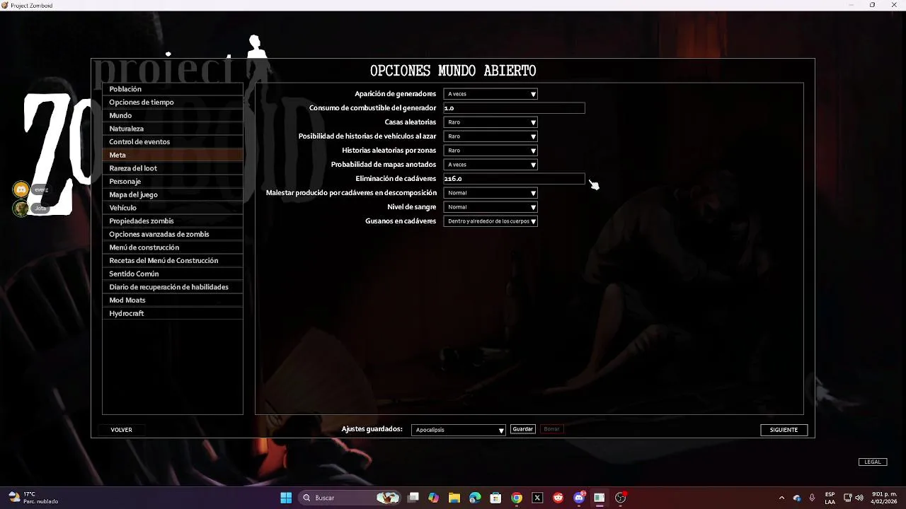Open Posibilidad de historias de vehículos dropdown
The height and width of the screenshot is (509, 906).
click(x=491, y=136)
